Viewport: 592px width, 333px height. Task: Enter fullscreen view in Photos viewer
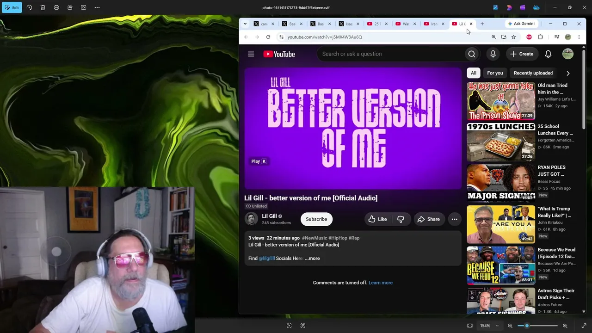tap(584, 326)
